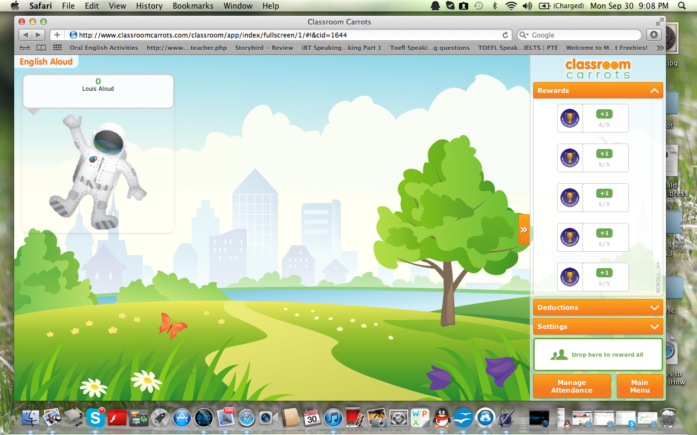Click the SCROLL arrows in the Rewards list
Screen dimensions: 697x435
coord(658,277)
